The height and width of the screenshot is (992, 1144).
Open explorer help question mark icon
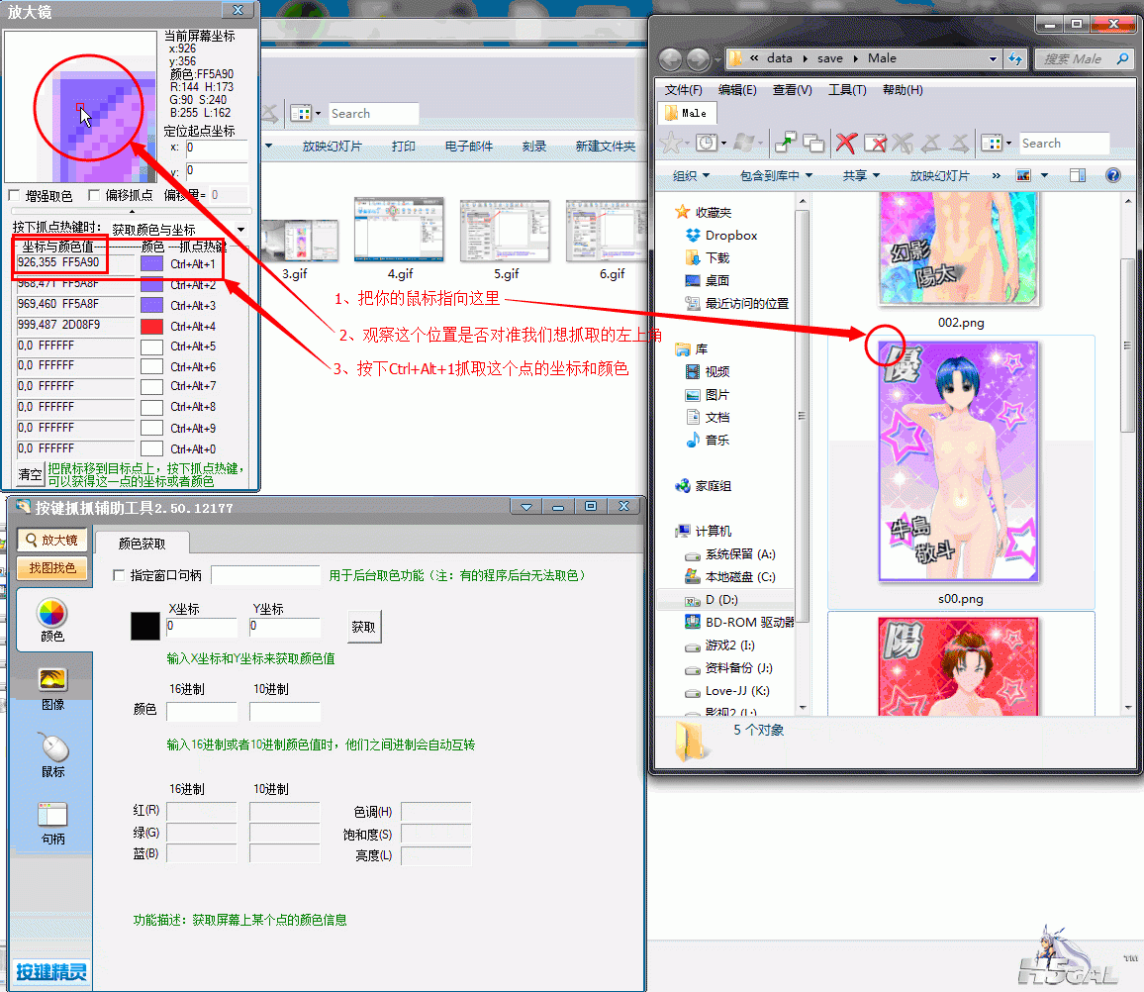pyautogui.click(x=1112, y=175)
